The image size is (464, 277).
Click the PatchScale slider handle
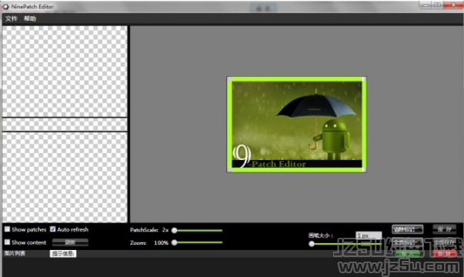[x=175, y=230]
